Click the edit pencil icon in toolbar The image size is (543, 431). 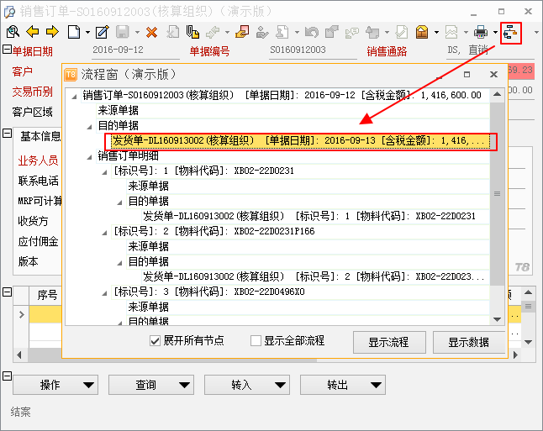click(102, 32)
